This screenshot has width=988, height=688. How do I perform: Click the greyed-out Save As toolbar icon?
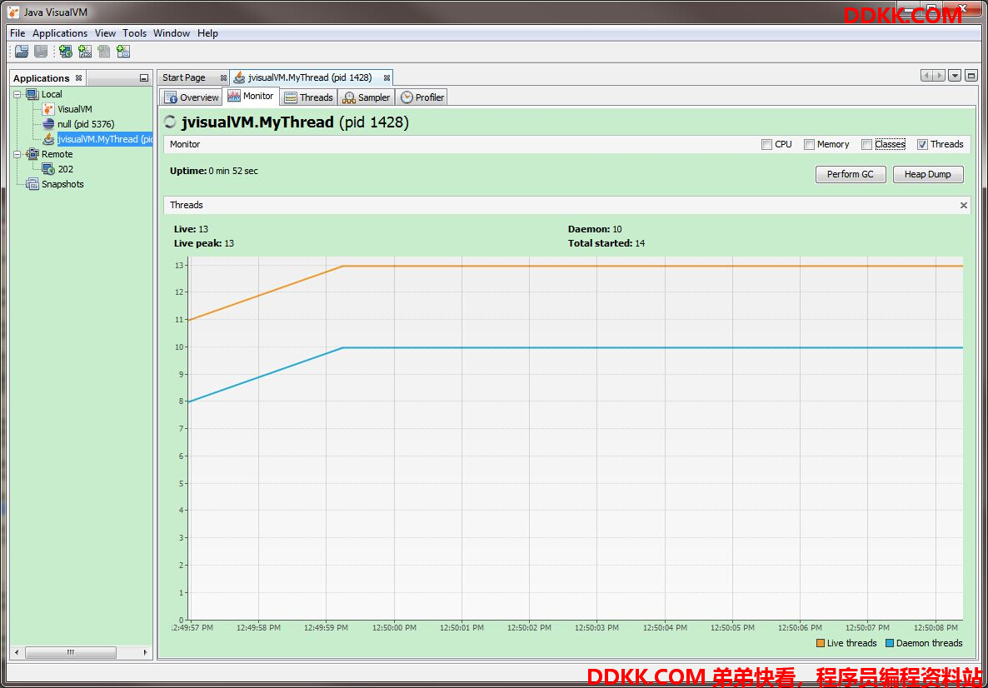[x=41, y=52]
